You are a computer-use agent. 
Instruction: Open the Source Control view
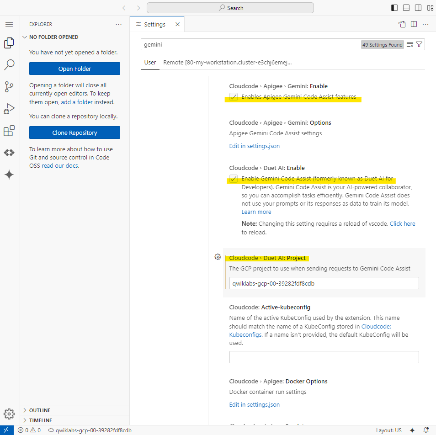coord(9,87)
